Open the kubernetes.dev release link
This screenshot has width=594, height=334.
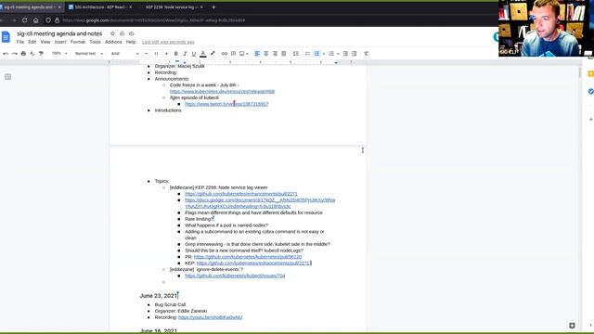point(222,91)
